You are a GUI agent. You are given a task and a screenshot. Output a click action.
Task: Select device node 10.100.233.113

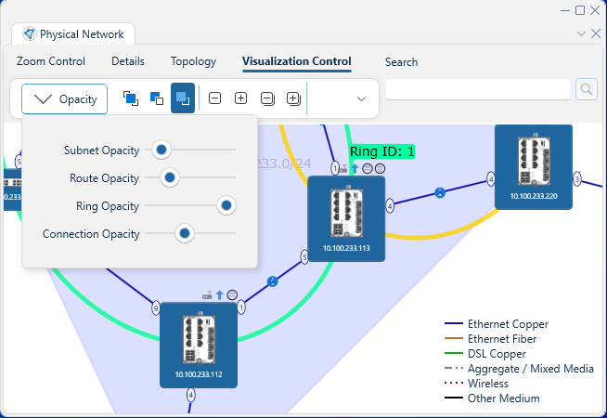[346, 219]
